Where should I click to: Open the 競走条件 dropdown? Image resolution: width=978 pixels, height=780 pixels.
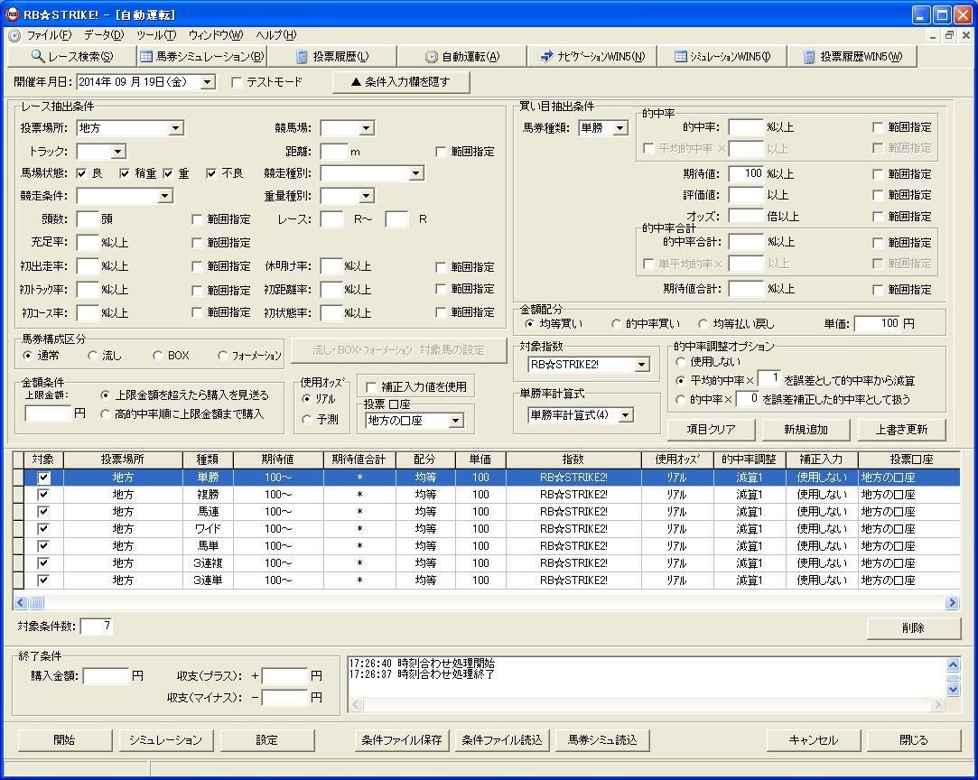tap(164, 196)
